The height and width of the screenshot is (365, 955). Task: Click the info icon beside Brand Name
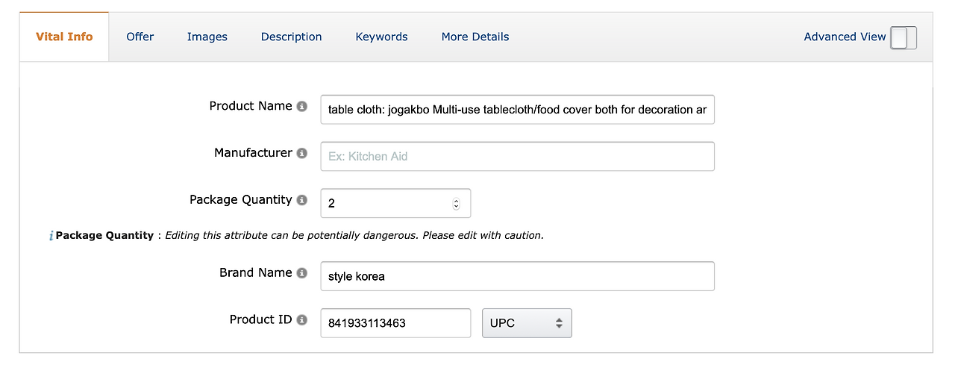[x=301, y=273]
